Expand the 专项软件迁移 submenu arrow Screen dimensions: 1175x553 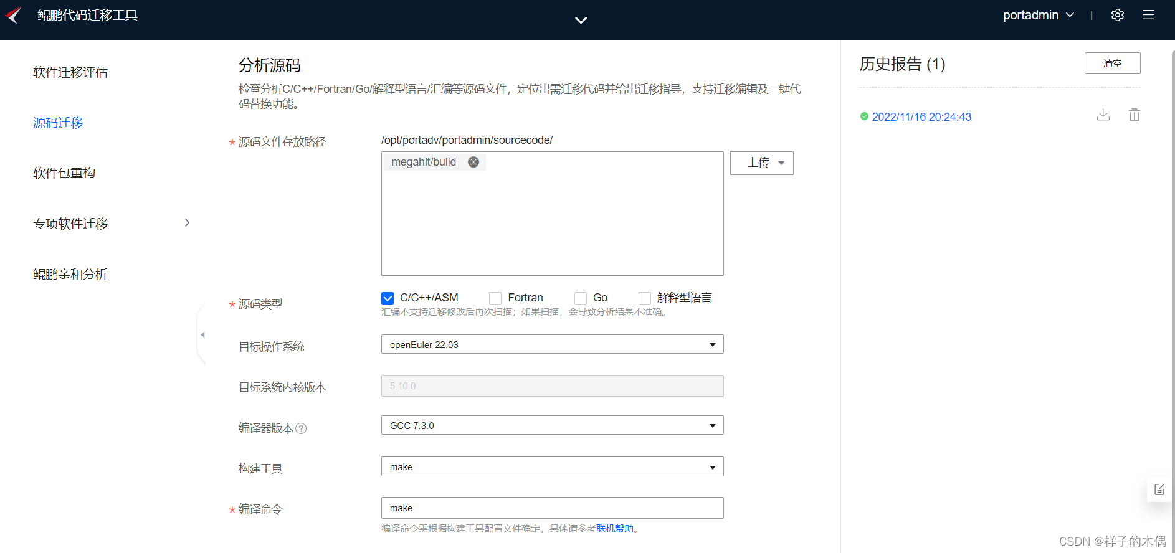(187, 223)
